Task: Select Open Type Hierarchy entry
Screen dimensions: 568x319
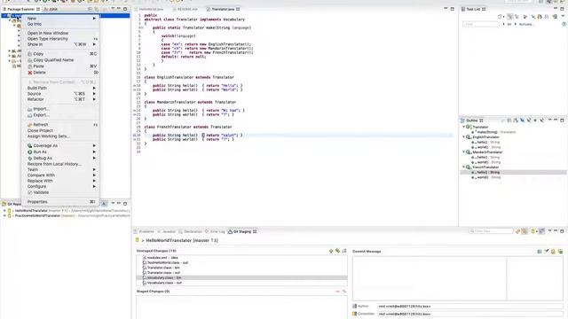Action: click(60, 39)
